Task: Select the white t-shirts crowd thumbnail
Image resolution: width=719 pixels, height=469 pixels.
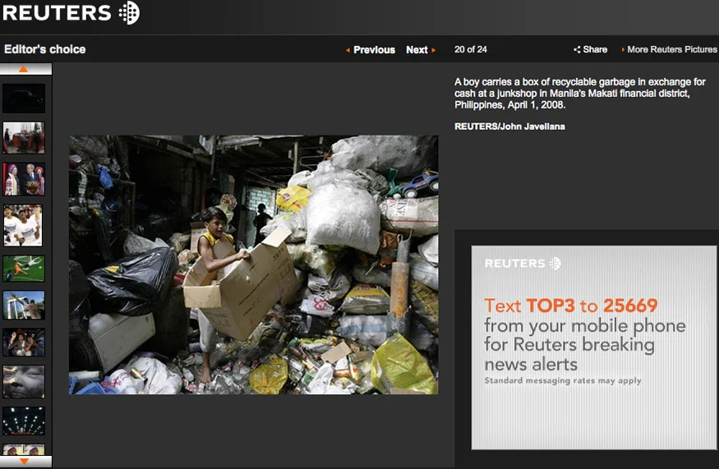Action: coord(23,225)
